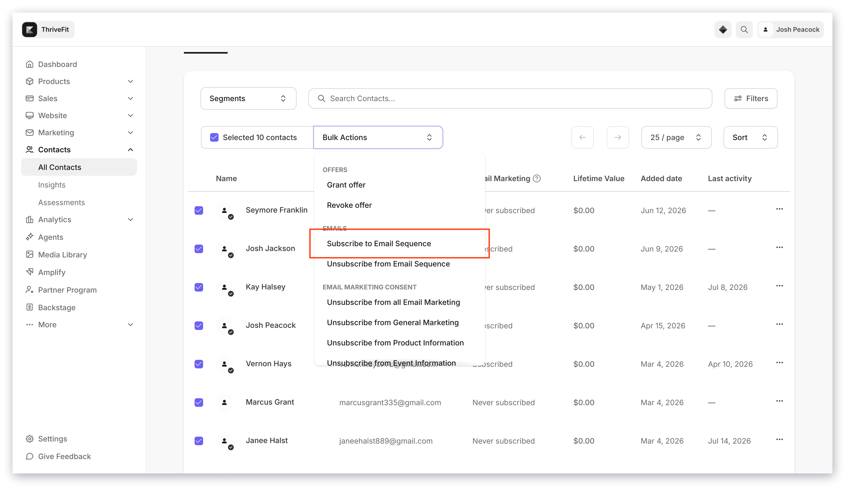This screenshot has height=486, width=845.
Task: Uncheck Kay Halsey row checkbox
Action: pyautogui.click(x=199, y=287)
